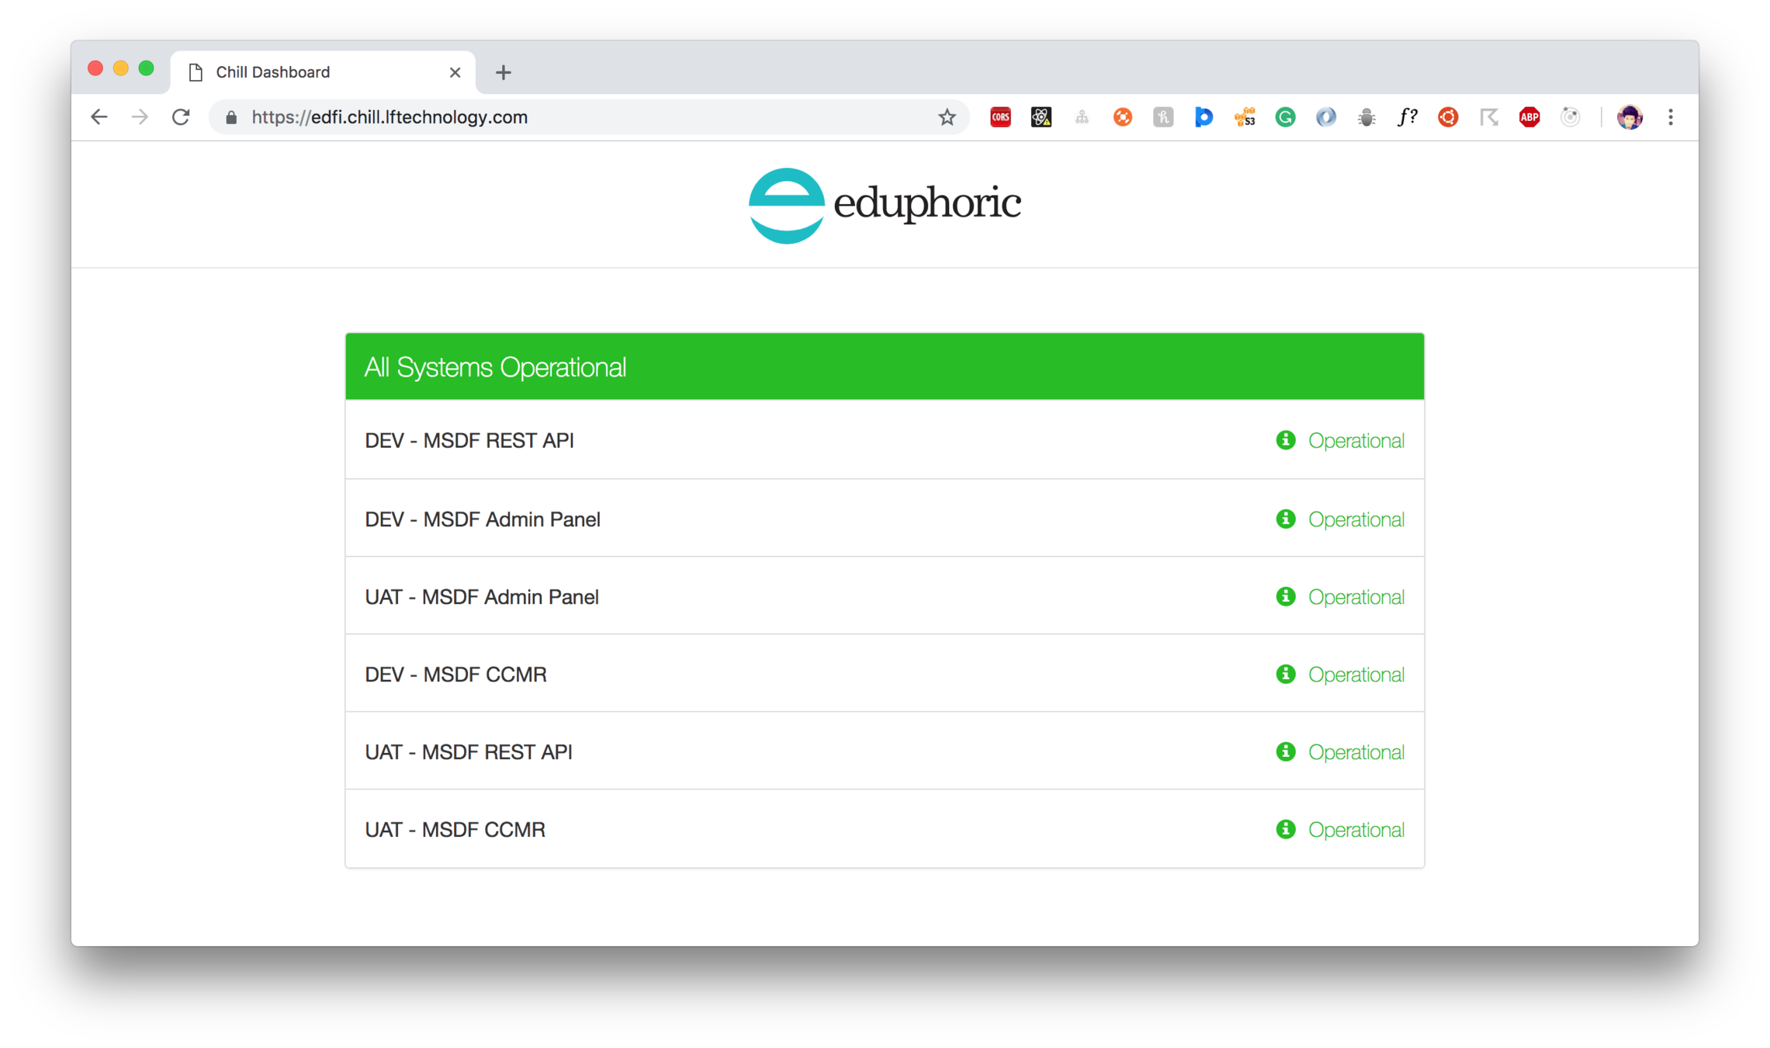Bookmark this page with the star
The height and width of the screenshot is (1048, 1770).
tap(947, 117)
